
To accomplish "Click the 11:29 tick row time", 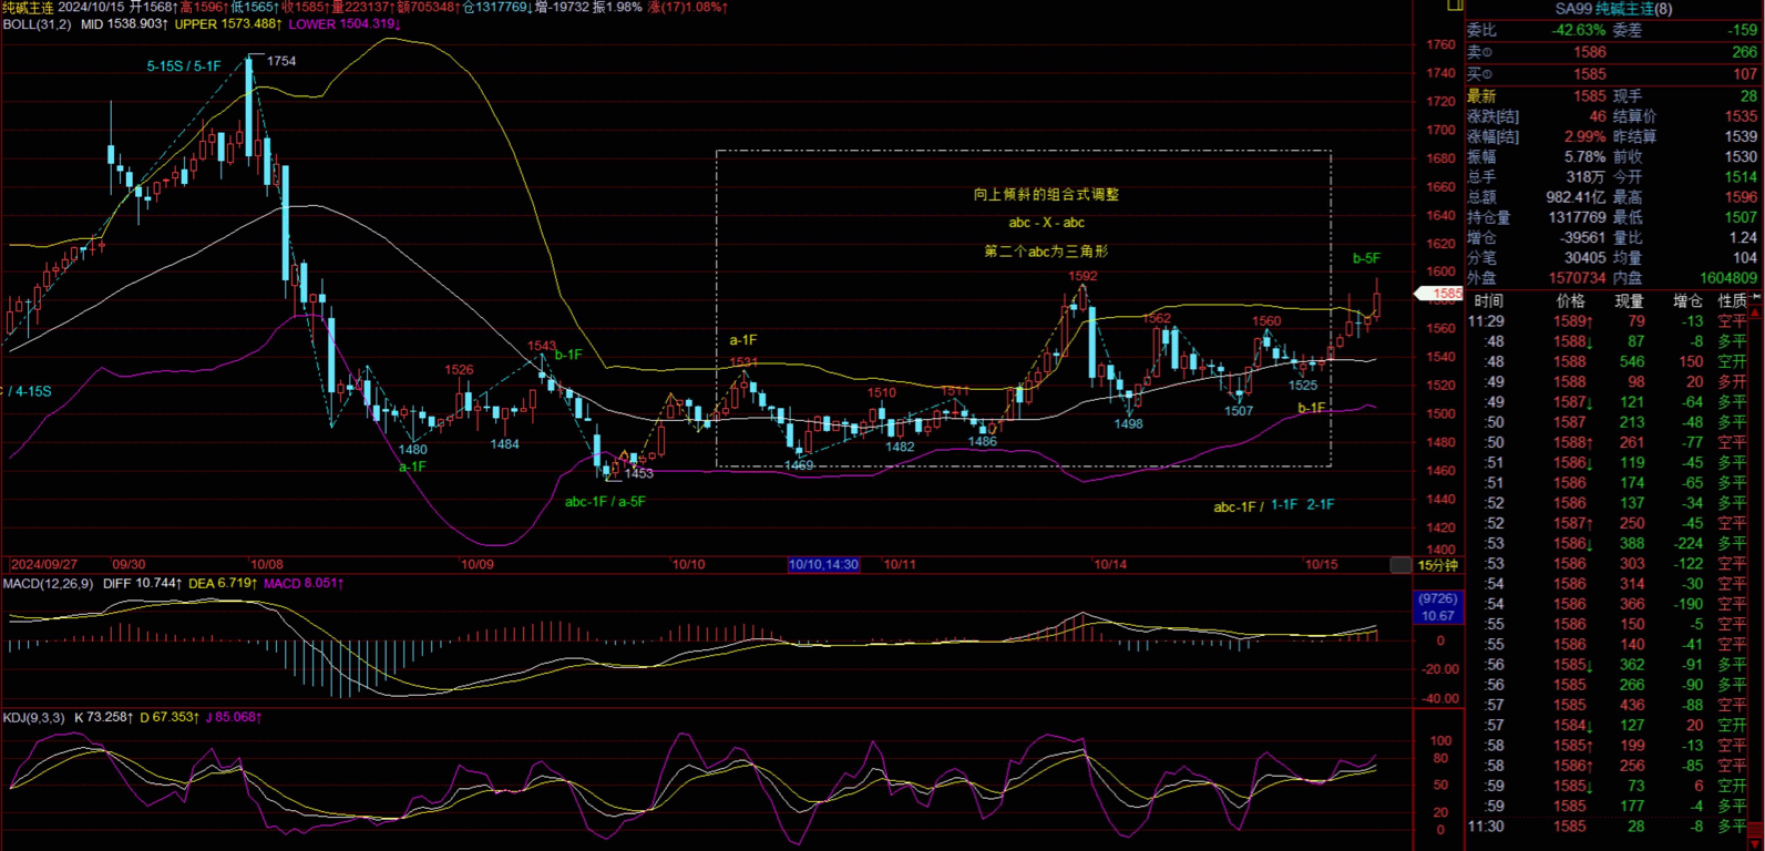I will point(1485,321).
